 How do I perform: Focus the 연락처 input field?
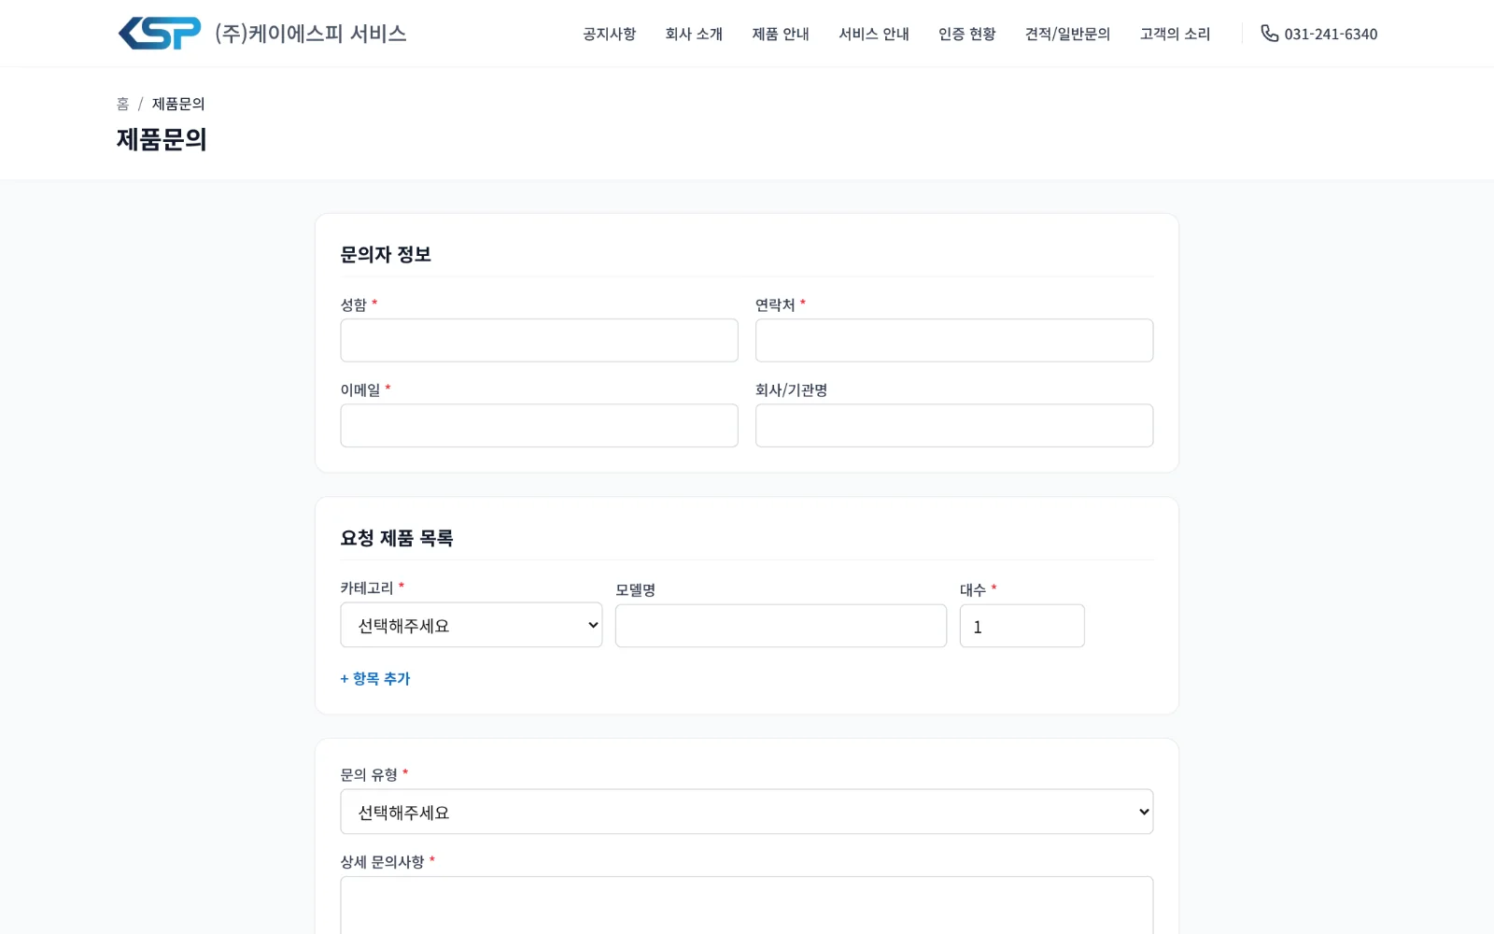[x=954, y=340]
